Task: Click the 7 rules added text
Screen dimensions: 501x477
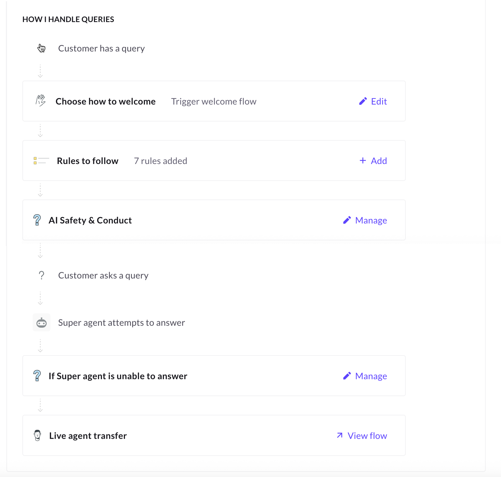Action: pos(160,161)
